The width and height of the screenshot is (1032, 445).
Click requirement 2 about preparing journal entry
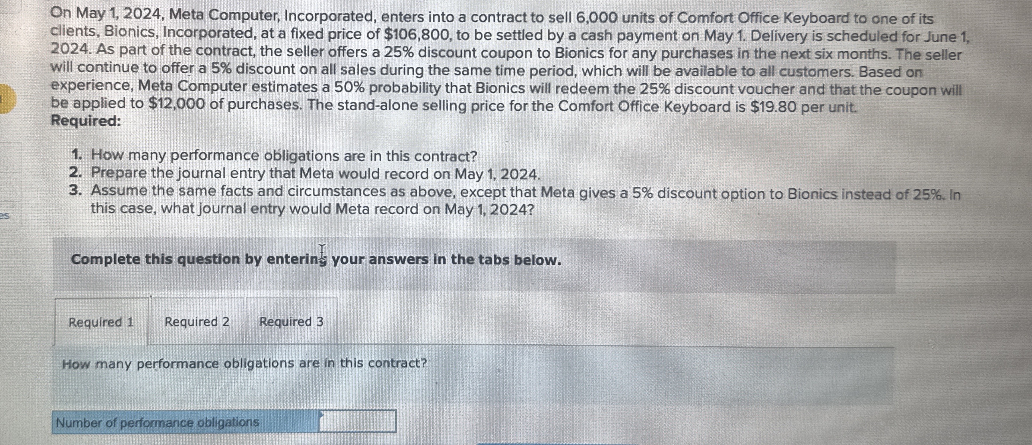click(x=304, y=173)
